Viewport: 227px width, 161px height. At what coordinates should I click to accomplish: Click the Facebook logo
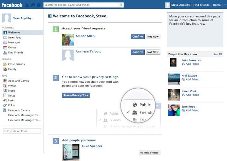point(12,5)
